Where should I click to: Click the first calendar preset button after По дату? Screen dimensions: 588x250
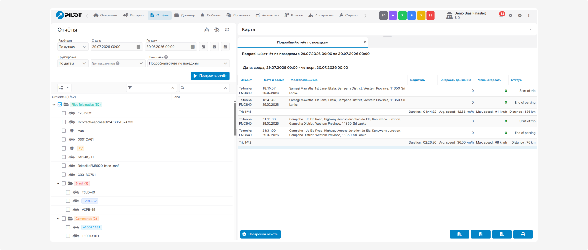(203, 47)
